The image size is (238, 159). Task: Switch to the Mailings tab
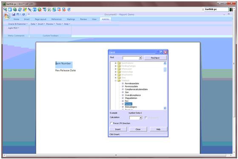tap(71, 19)
